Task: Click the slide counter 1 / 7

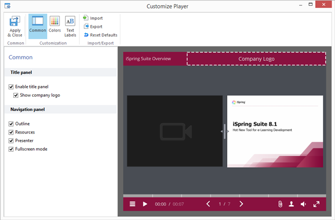Action: (225, 204)
